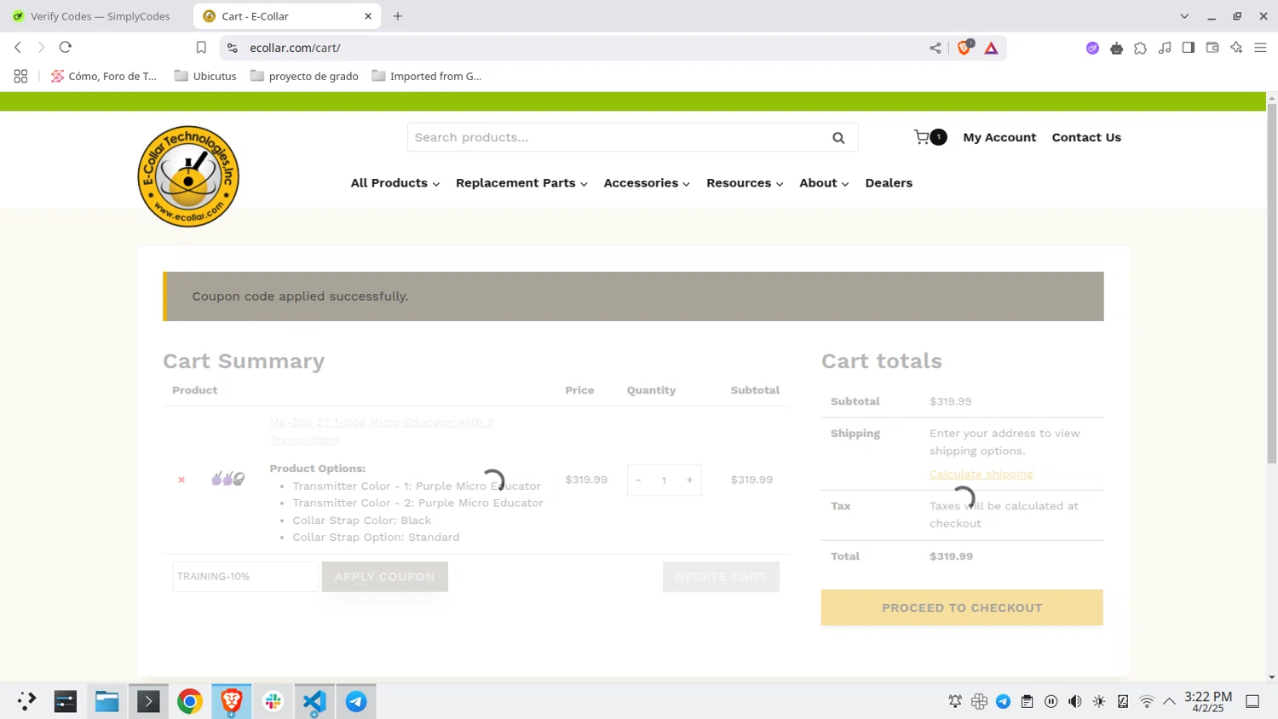Viewport: 1278px width, 719px height.
Task: Open the product thumbnail image
Action: tap(227, 480)
